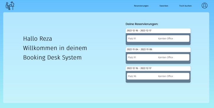Click the date header above Platz 96
This screenshot has width=214, height=108.
pos(158,68)
